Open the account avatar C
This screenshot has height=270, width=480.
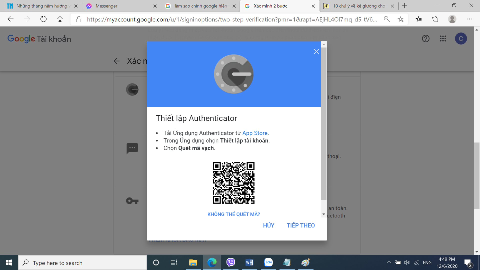(461, 38)
